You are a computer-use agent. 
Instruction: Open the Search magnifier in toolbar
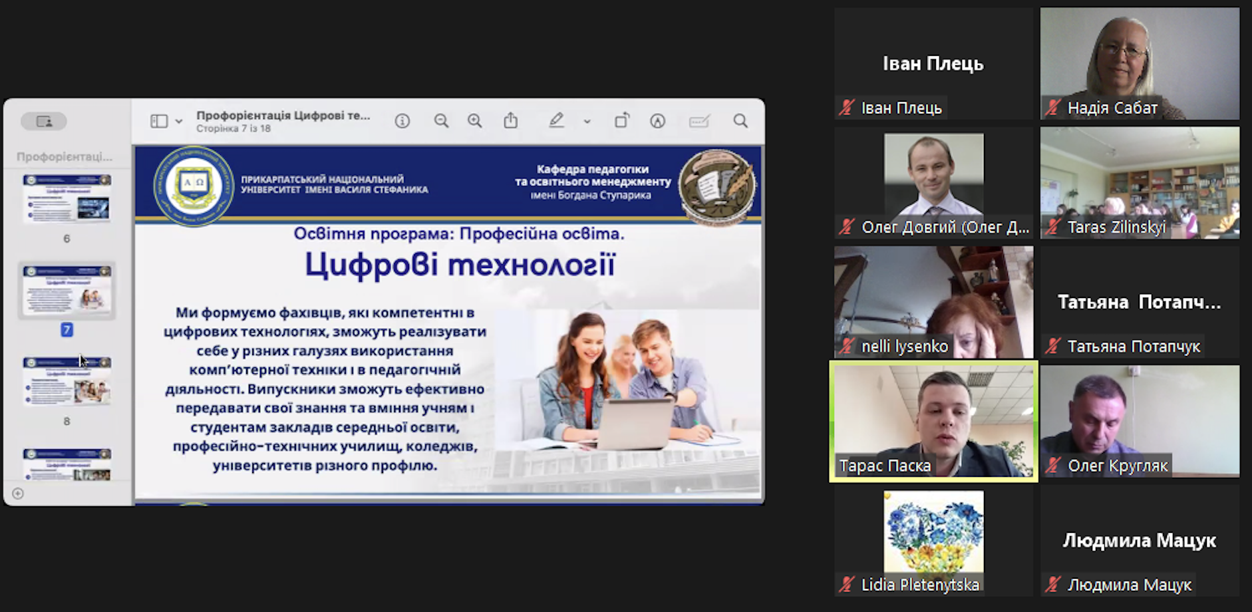point(740,121)
